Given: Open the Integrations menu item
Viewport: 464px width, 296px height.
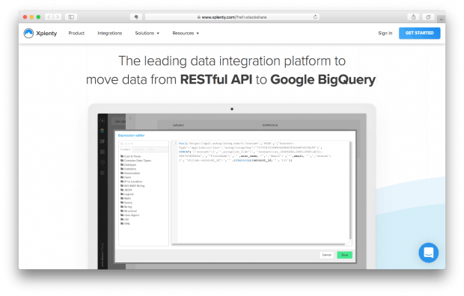Looking at the screenshot, I should pyautogui.click(x=110, y=33).
